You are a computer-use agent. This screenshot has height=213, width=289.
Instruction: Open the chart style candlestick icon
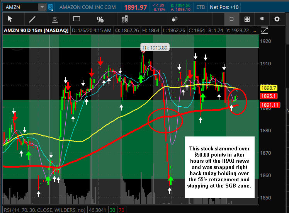[x=175, y=19]
